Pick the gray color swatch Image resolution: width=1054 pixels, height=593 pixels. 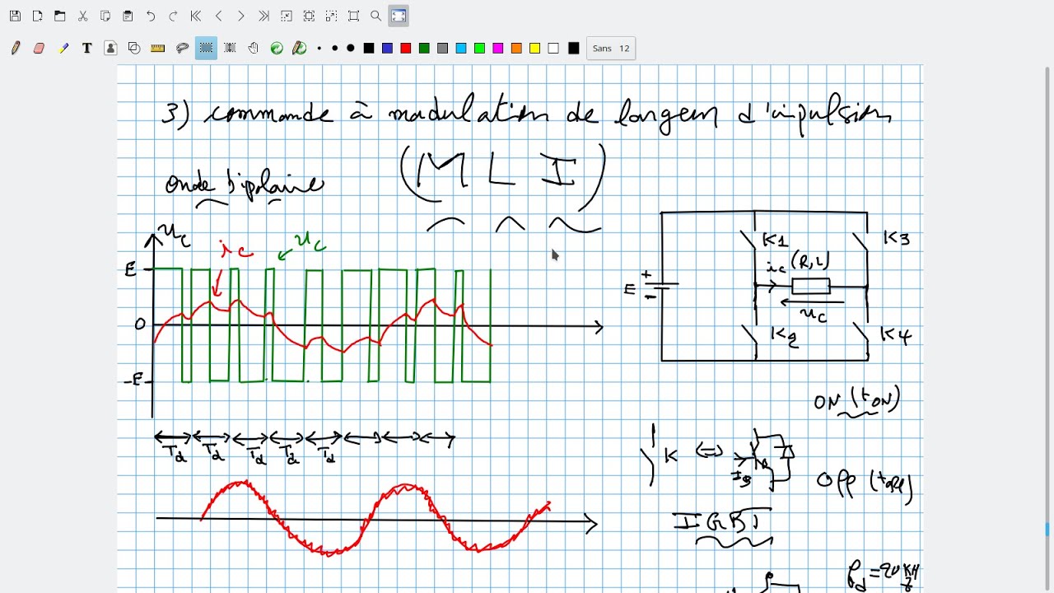(x=442, y=49)
